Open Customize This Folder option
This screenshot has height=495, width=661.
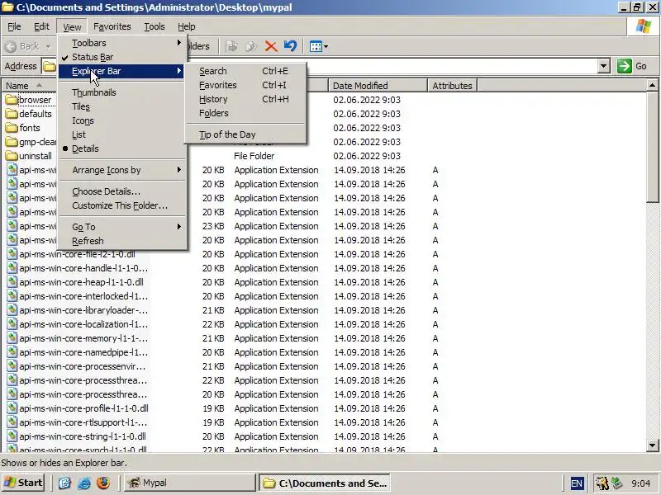coord(122,205)
